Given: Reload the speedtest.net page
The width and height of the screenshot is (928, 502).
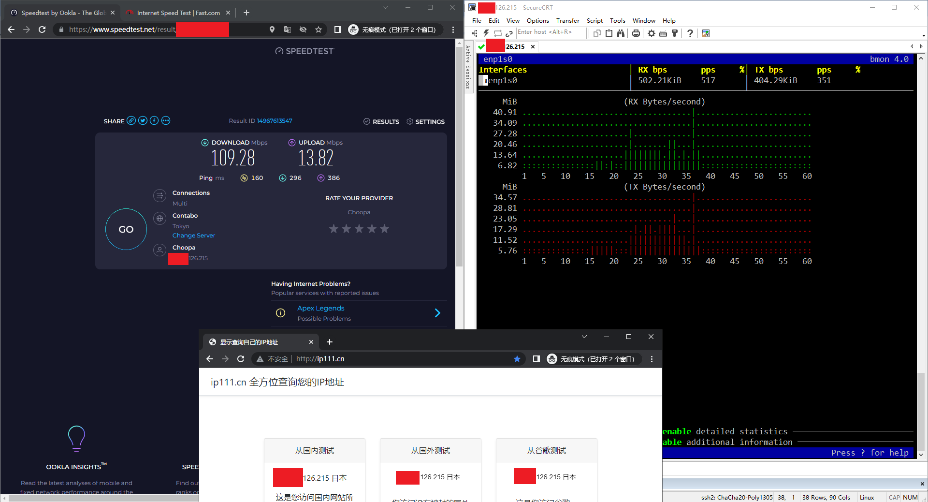Looking at the screenshot, I should point(42,30).
